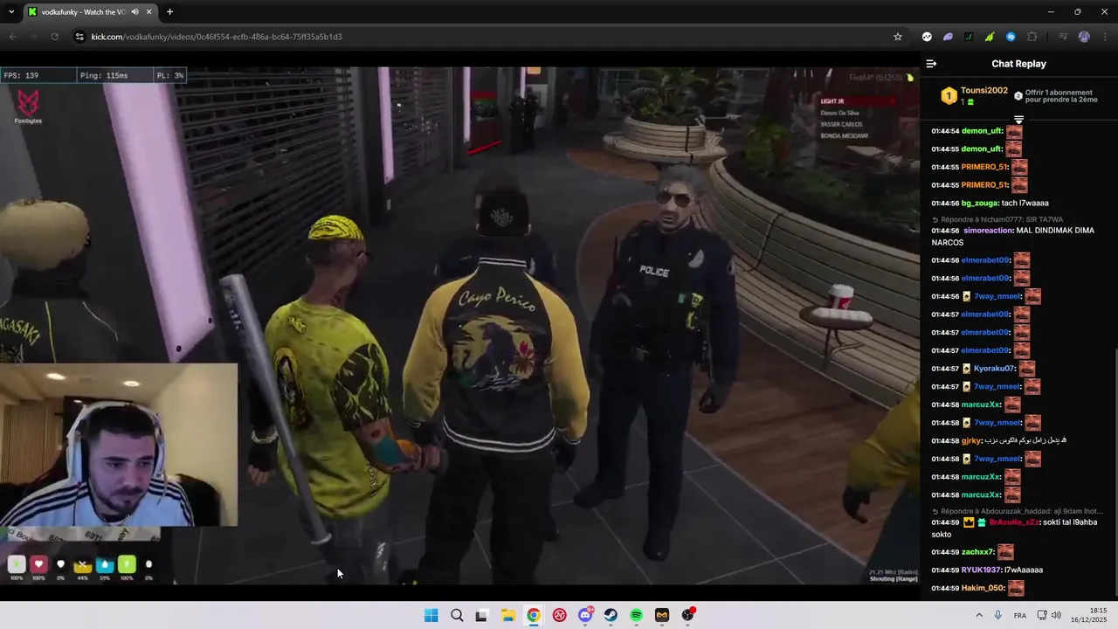Viewport: 1118px width, 629px height.
Task: Click the reply reference to Abdourazak_haddad
Action: pos(1017,511)
